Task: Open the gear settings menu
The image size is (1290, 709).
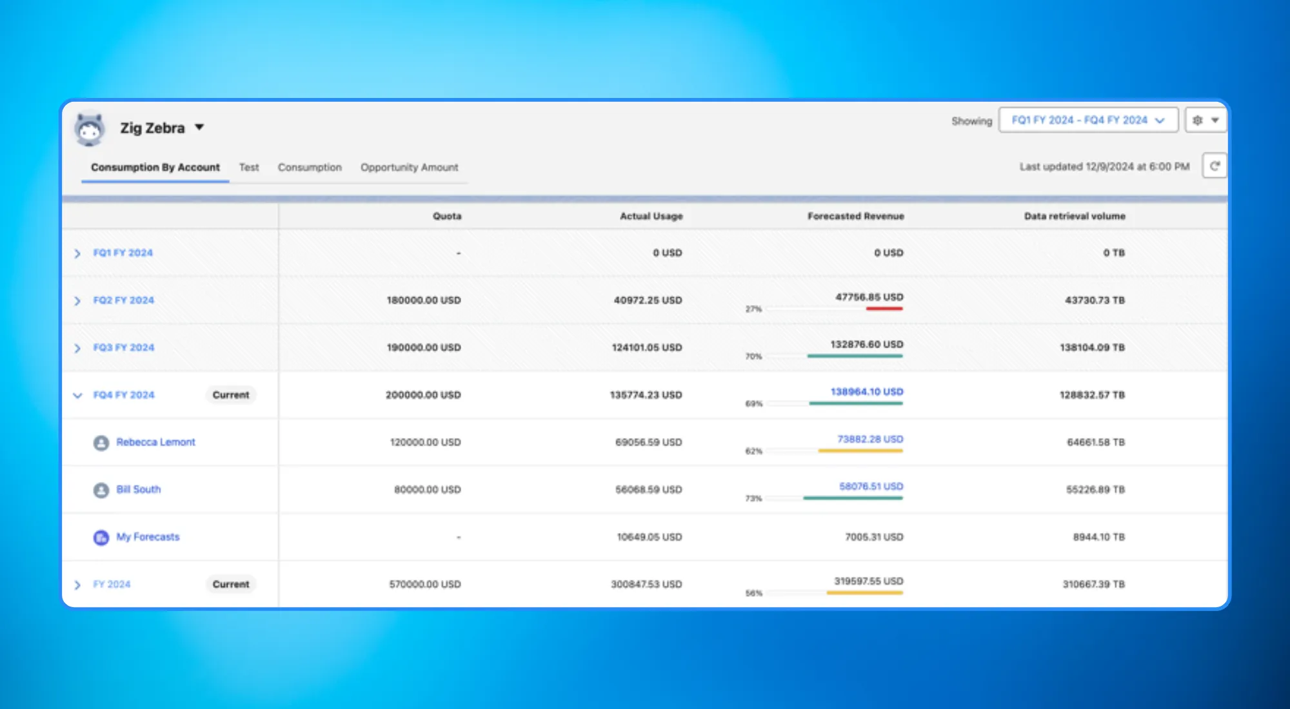Action: pyautogui.click(x=1205, y=121)
